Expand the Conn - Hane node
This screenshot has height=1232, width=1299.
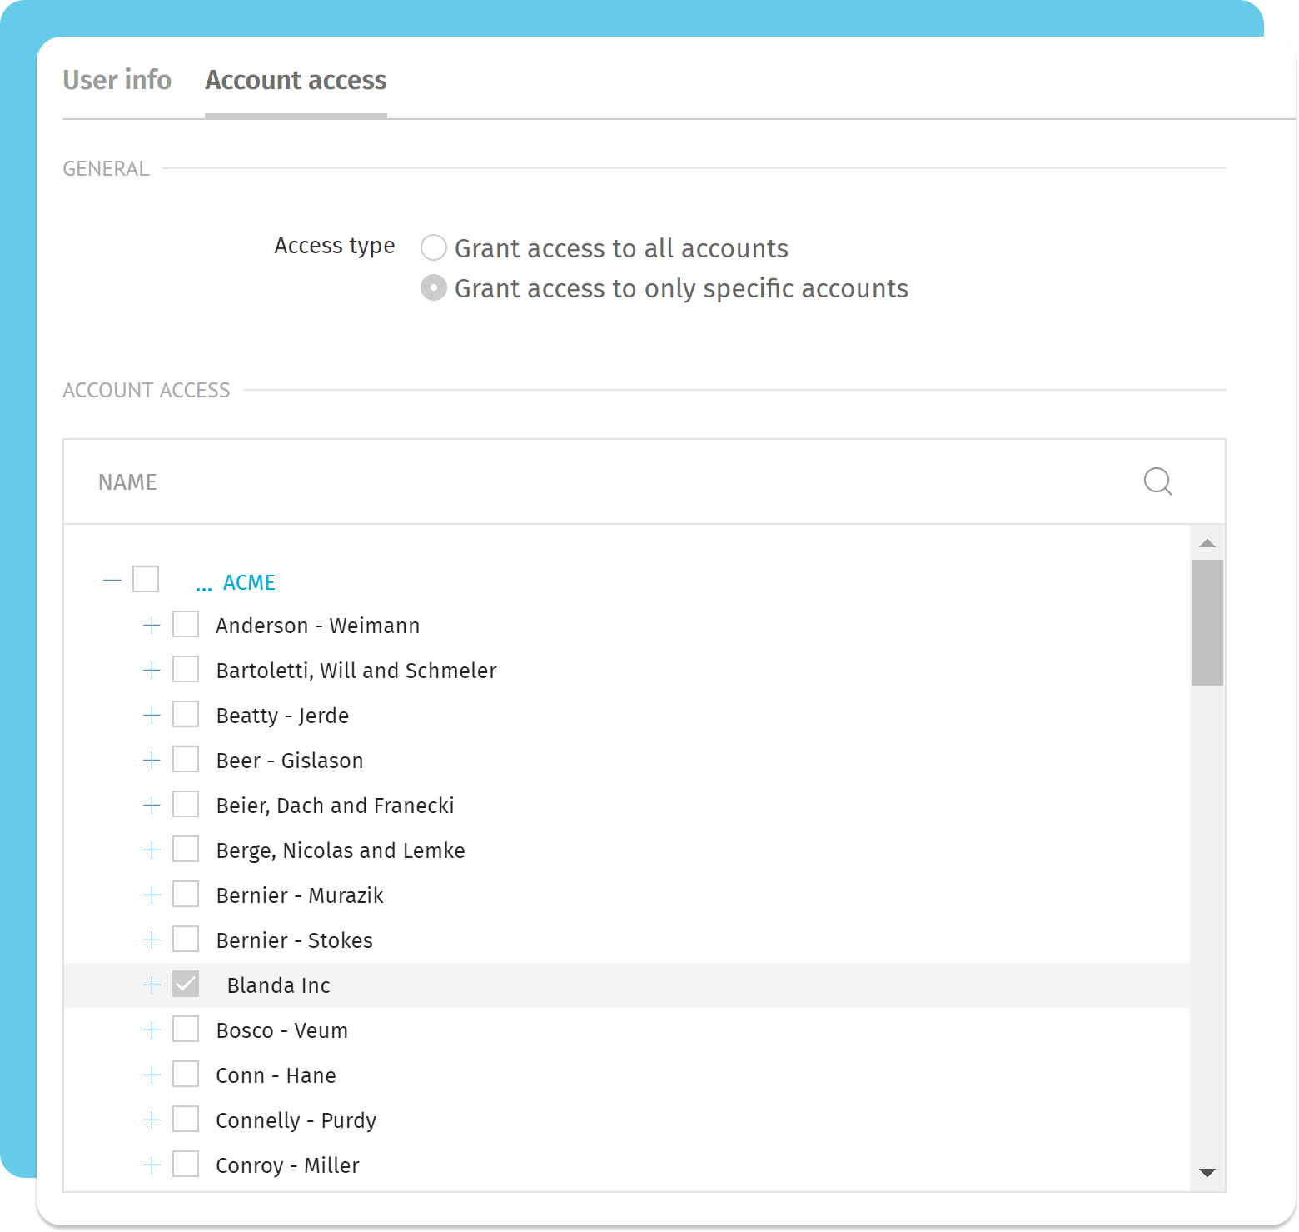coord(152,1075)
